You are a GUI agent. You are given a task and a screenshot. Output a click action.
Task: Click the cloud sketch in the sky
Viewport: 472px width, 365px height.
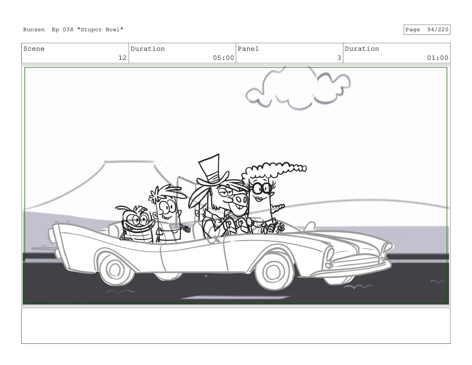click(298, 88)
